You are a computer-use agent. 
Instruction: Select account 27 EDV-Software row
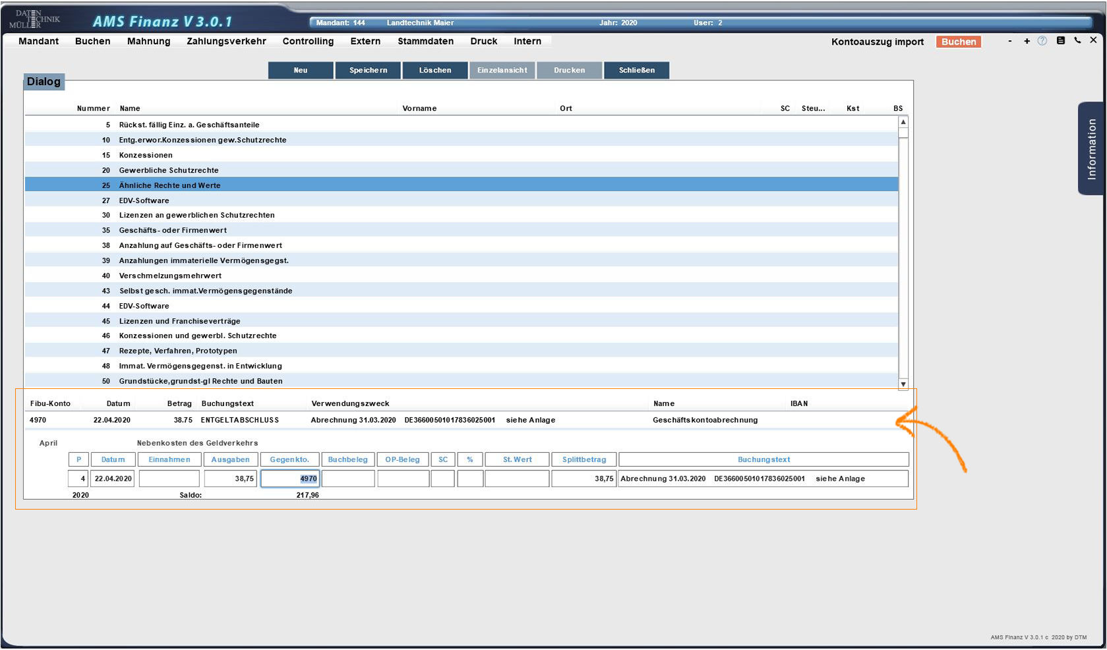pos(144,200)
